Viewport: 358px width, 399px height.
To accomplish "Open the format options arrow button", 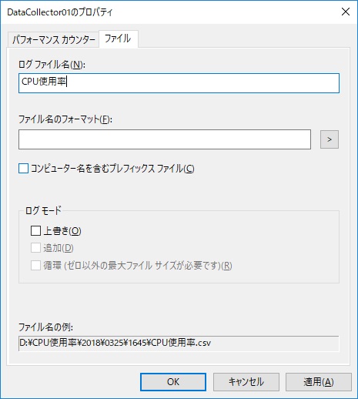I will tap(330, 139).
